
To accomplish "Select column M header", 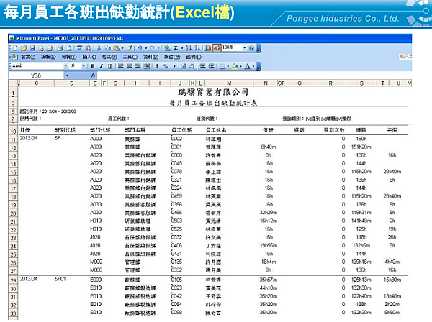I will (229, 83).
